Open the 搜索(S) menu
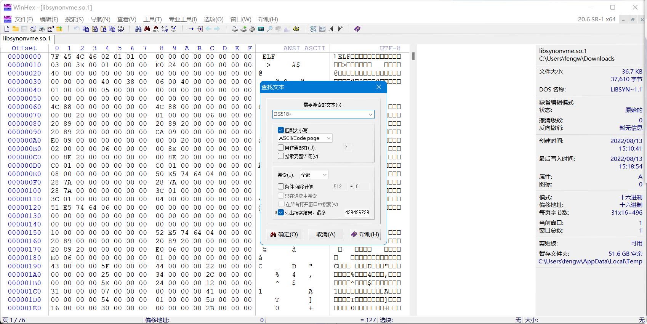This screenshot has width=647, height=324. point(74,19)
